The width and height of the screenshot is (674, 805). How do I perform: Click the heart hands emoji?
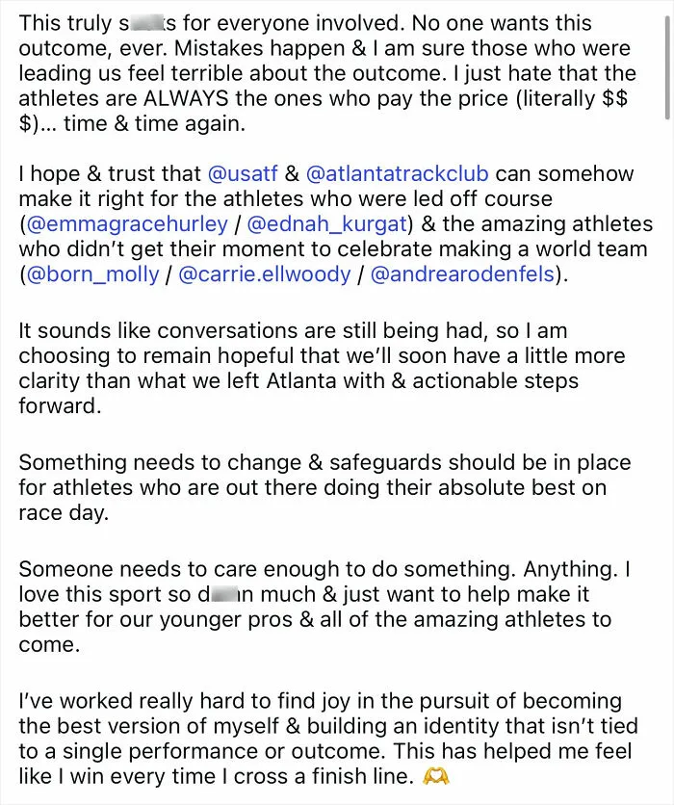436,776
